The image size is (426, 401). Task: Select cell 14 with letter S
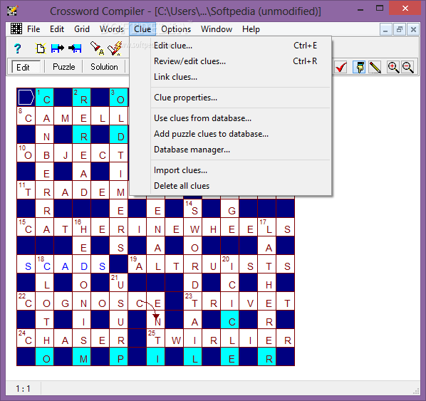click(x=192, y=209)
